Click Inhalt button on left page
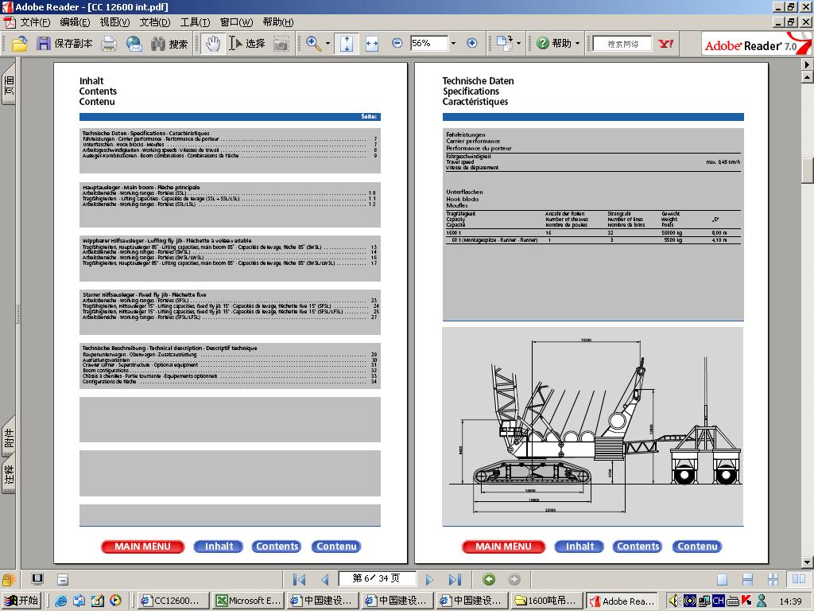Viewport: 814px width, 611px height. coord(219,547)
